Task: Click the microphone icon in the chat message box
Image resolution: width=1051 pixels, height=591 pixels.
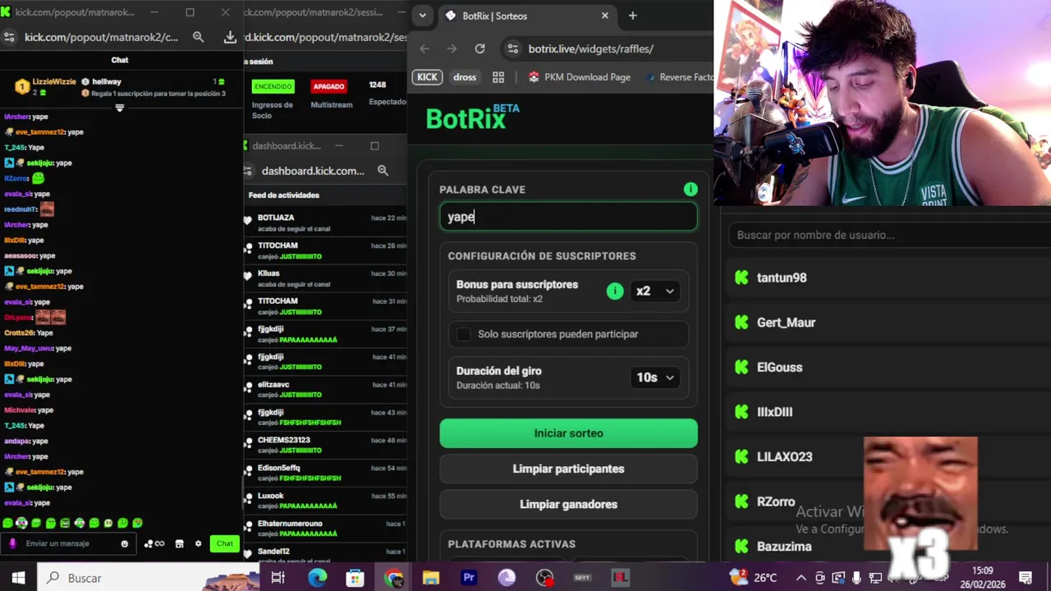Action: (x=12, y=543)
